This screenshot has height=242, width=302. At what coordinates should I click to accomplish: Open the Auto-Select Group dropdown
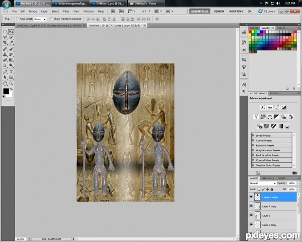(40, 19)
